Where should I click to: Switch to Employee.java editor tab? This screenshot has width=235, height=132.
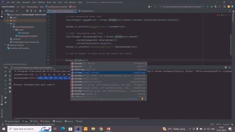tap(87, 11)
